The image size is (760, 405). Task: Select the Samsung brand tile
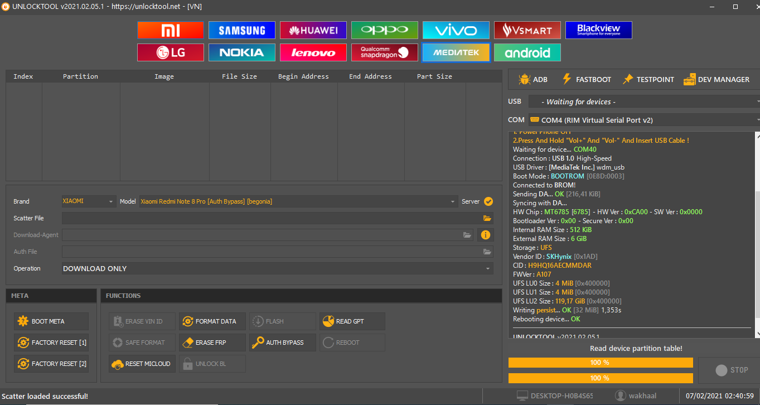[242, 30]
